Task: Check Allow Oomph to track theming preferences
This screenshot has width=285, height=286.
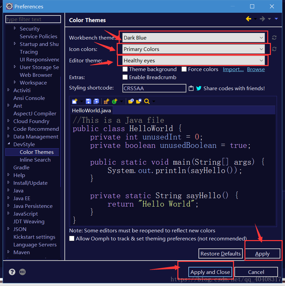Action: tap(72, 239)
